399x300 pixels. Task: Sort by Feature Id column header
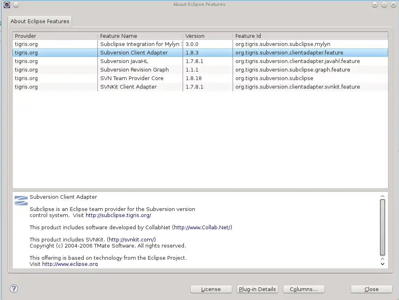[x=310, y=36]
